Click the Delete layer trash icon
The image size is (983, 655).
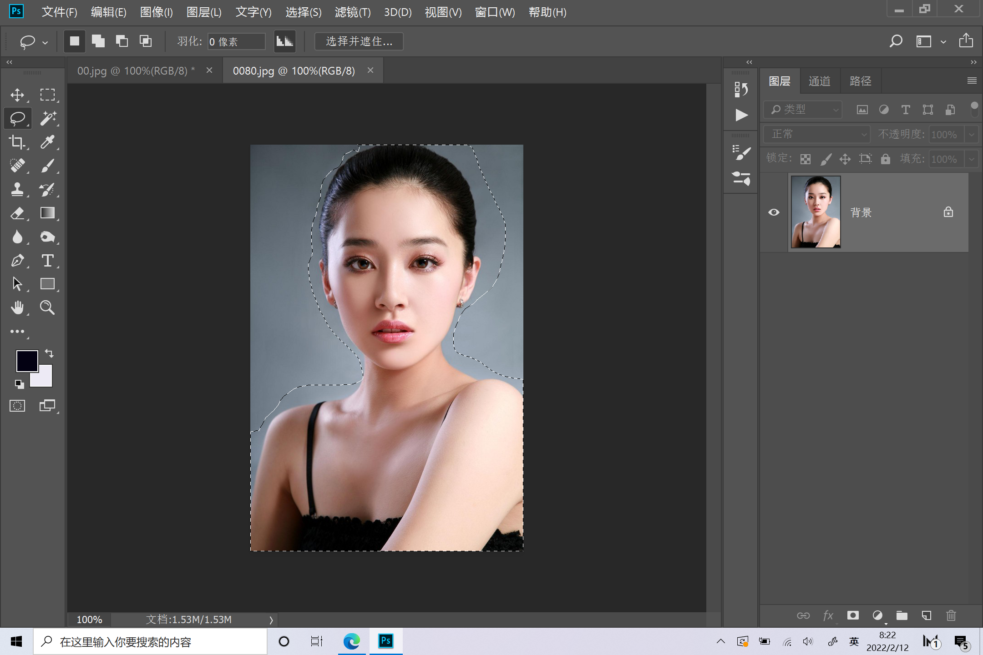click(951, 615)
